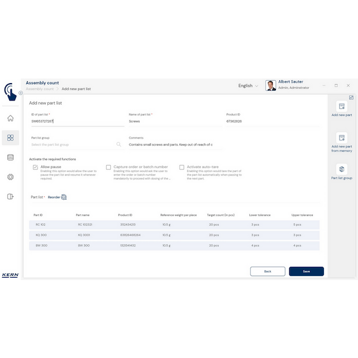This screenshot has width=358, height=358.
Task: Click the Reference weight per piece header
Action: [x=178, y=215]
